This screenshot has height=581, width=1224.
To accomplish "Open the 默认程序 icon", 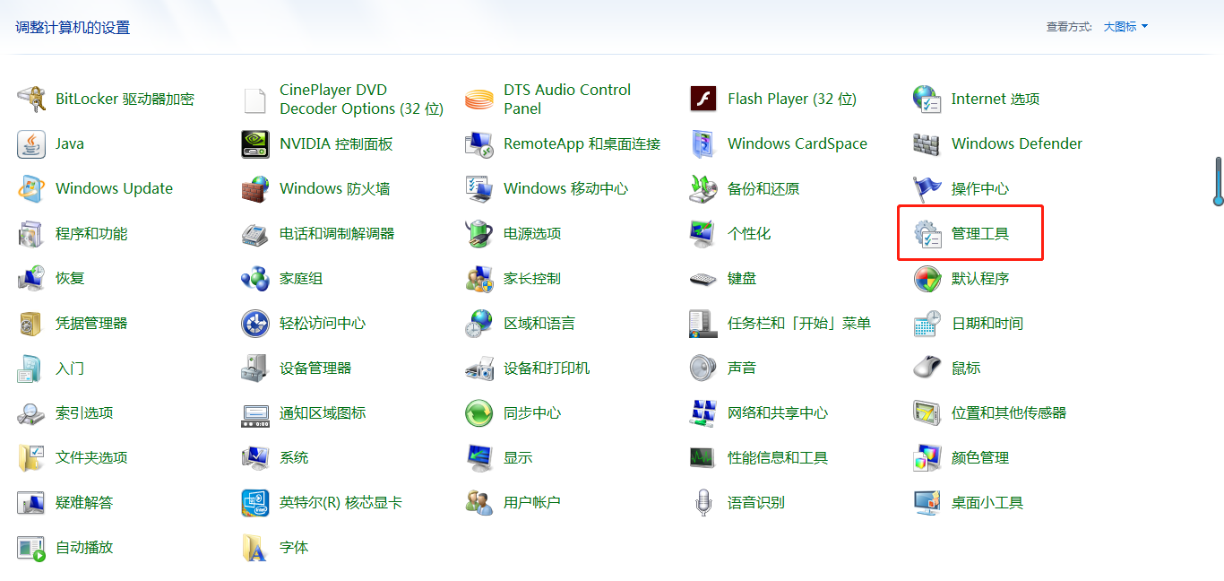I will click(x=927, y=278).
